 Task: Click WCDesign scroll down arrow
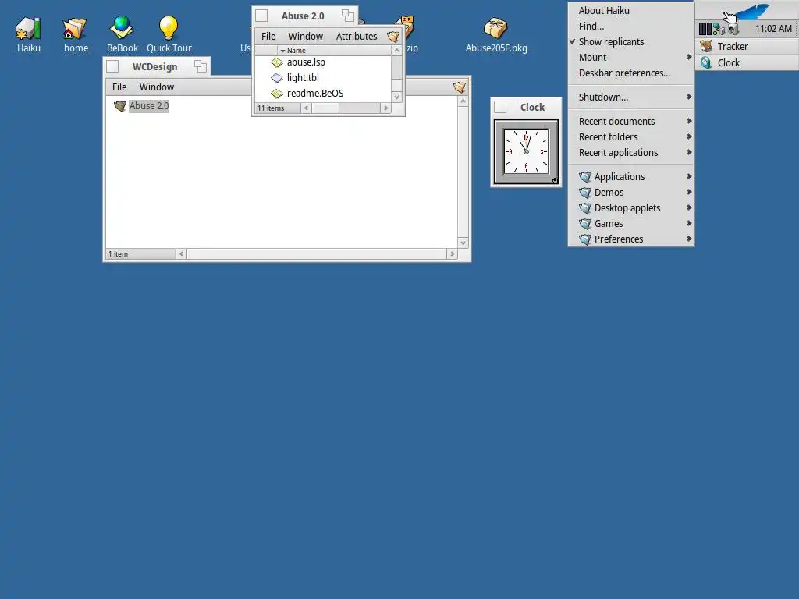coord(463,243)
